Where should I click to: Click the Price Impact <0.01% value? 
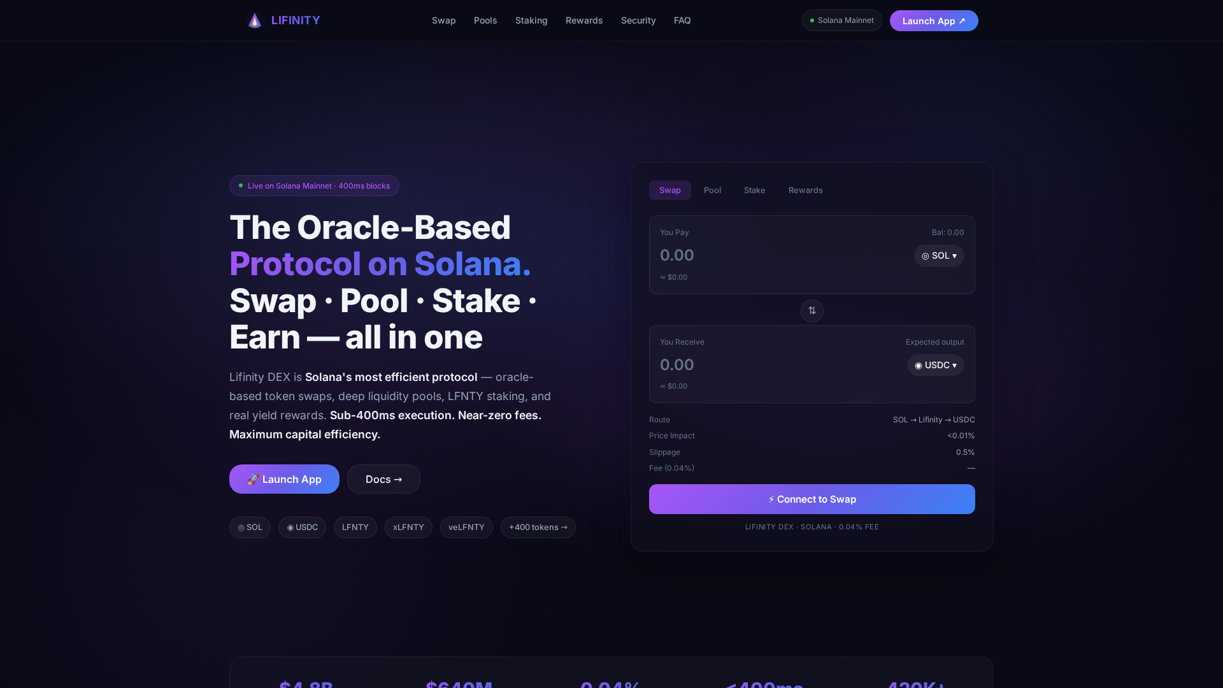(x=961, y=436)
